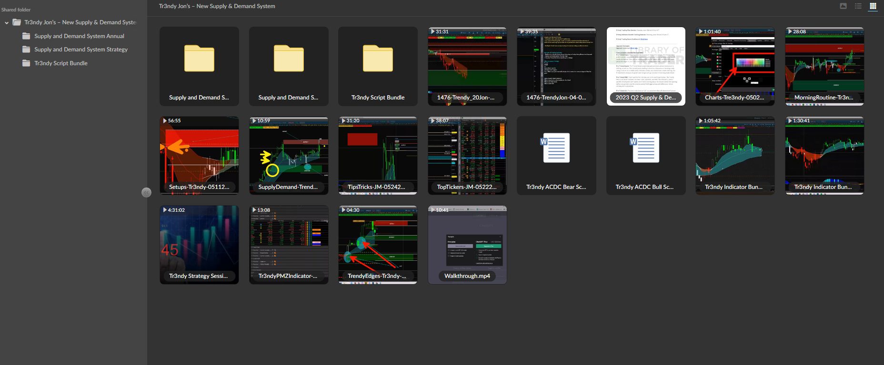
Task: Click play icon on 39:35 video
Action: pyautogui.click(x=522, y=31)
